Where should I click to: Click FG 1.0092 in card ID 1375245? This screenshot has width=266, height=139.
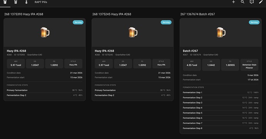click(x=142, y=64)
